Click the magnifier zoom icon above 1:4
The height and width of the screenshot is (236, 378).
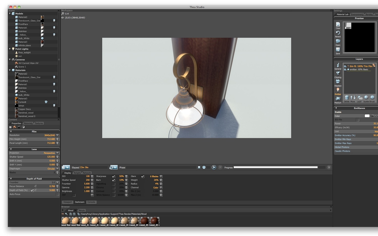63,14
